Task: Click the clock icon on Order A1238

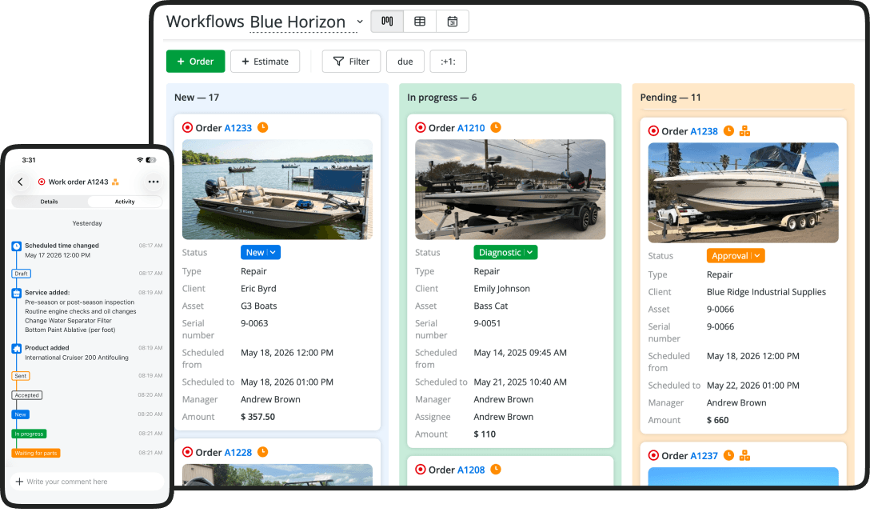Action: 729,131
